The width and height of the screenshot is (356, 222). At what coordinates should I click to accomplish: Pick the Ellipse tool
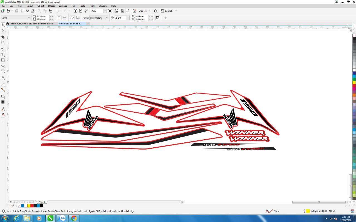pyautogui.click(x=3, y=65)
